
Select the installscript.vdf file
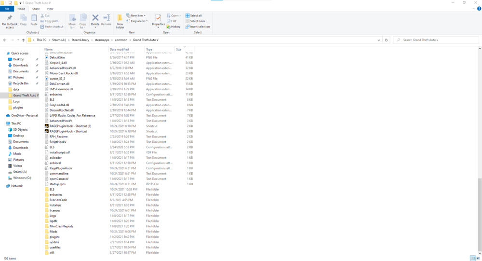(60, 152)
